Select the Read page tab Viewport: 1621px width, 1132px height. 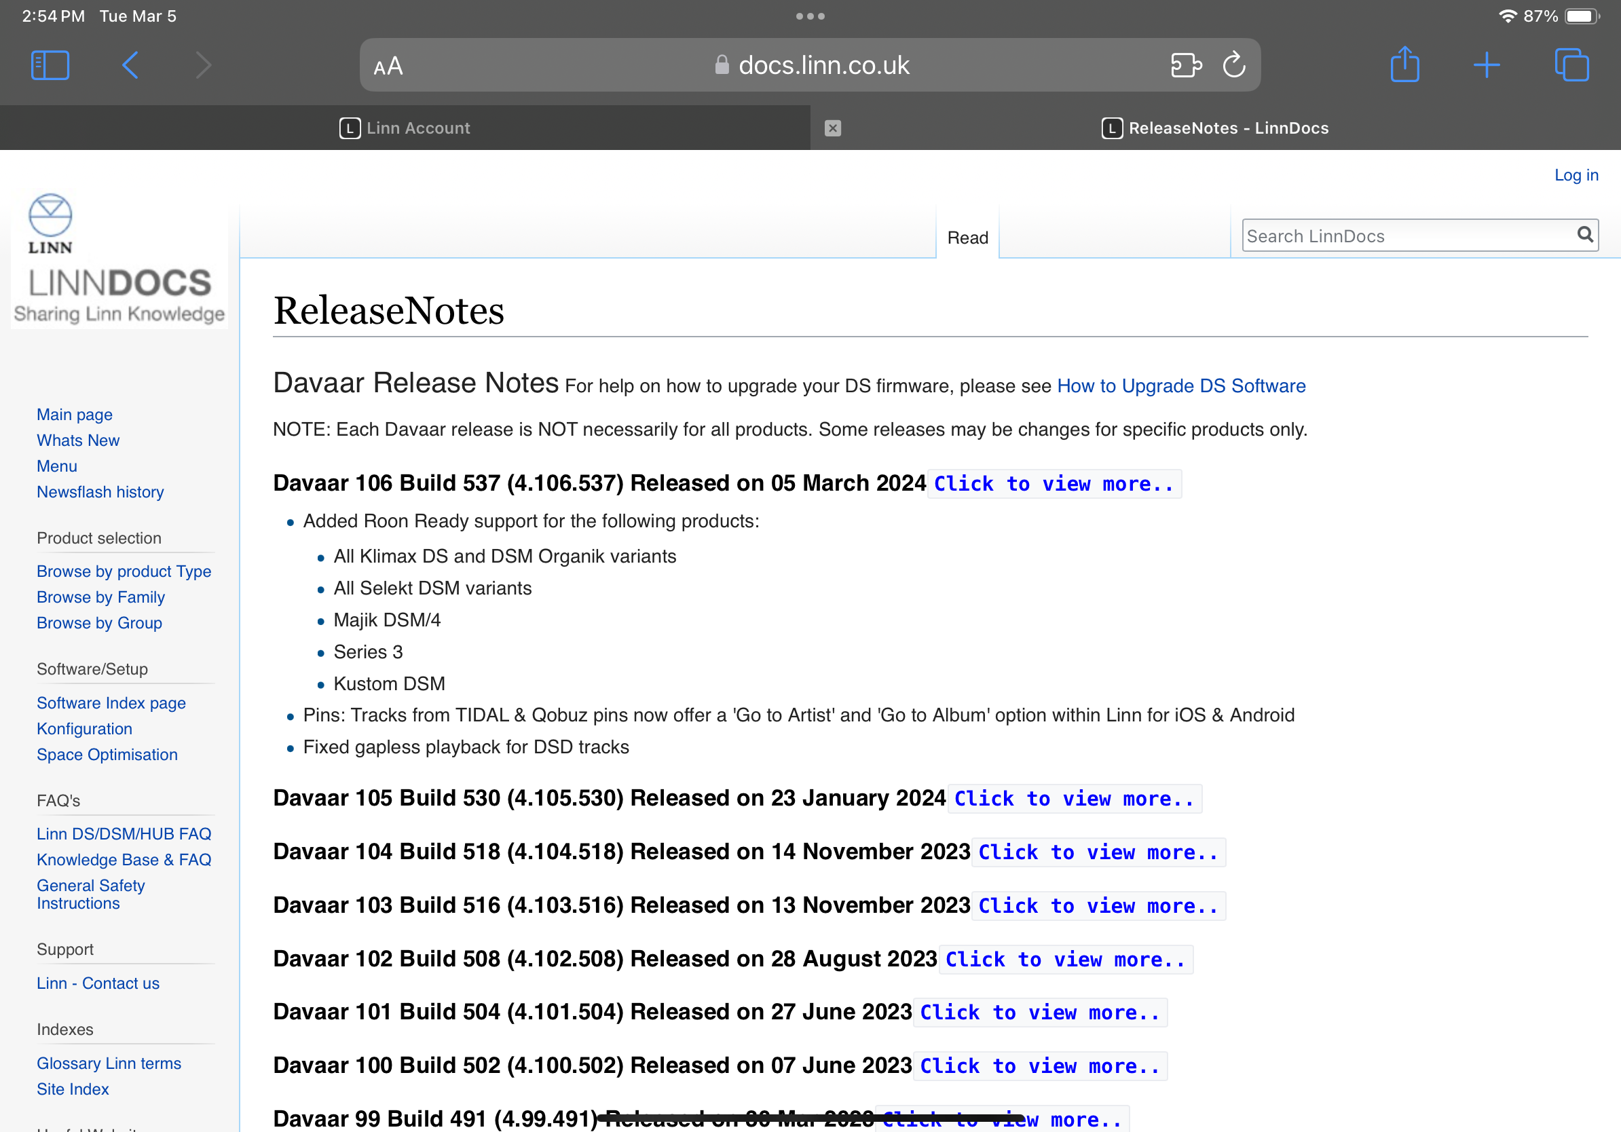[x=967, y=238]
